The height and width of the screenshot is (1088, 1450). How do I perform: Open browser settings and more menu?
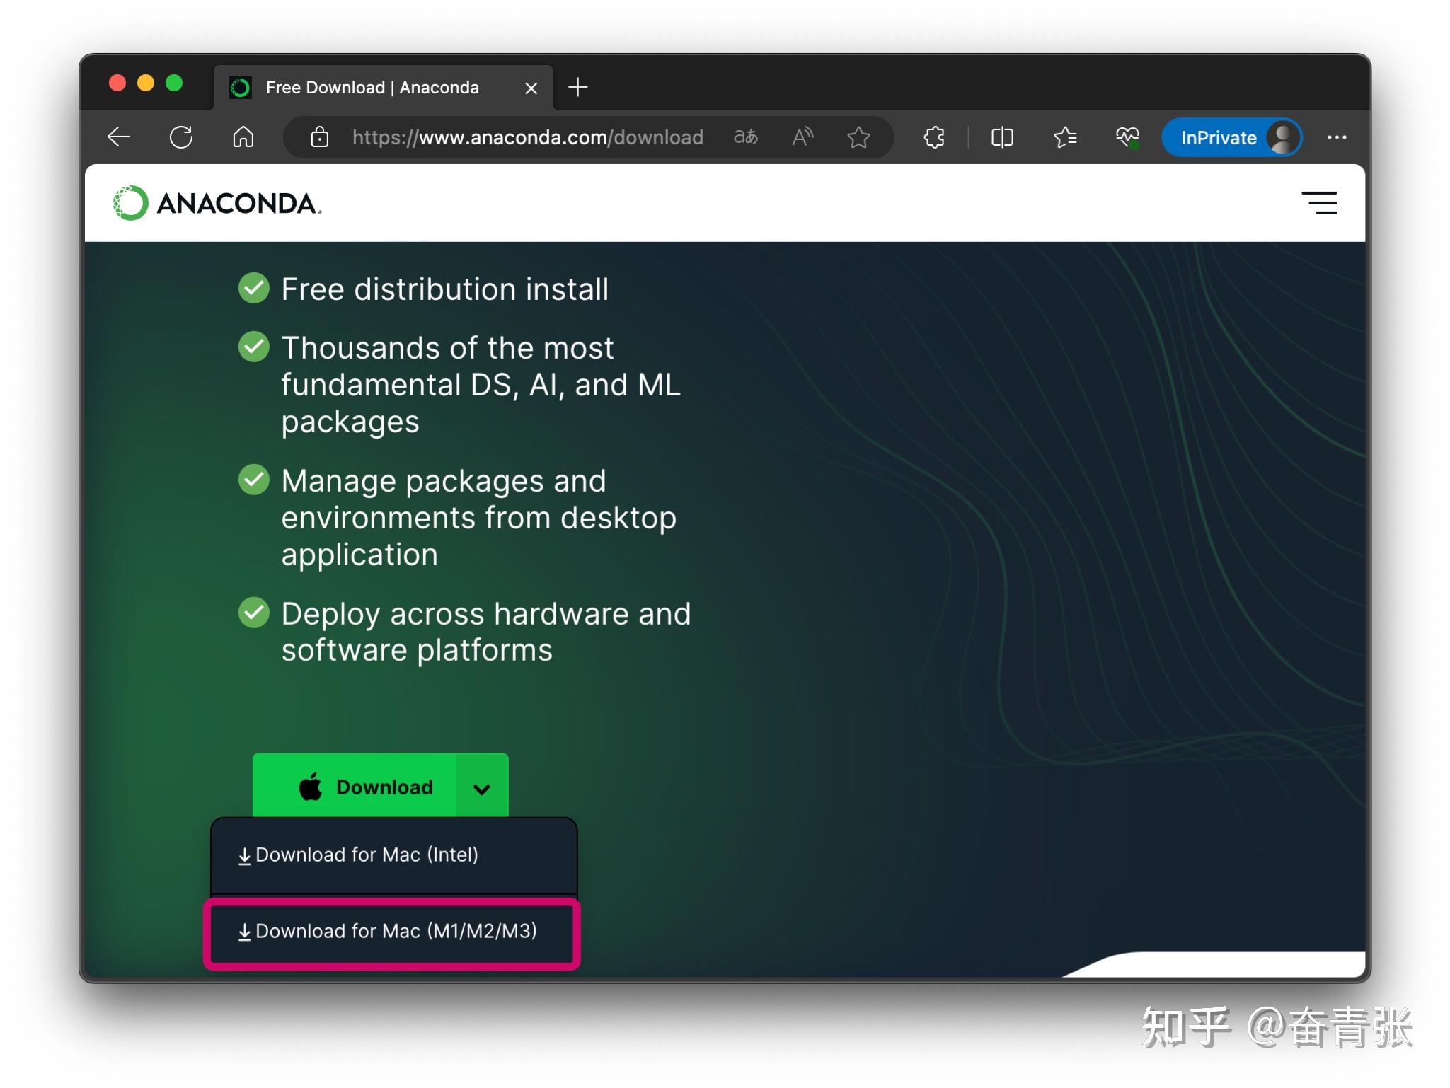1336,137
